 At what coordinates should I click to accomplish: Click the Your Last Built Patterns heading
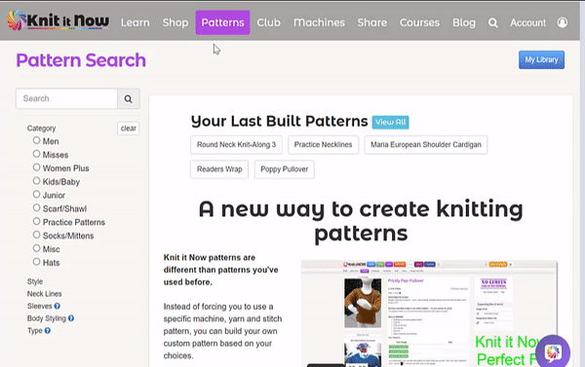[280, 122]
